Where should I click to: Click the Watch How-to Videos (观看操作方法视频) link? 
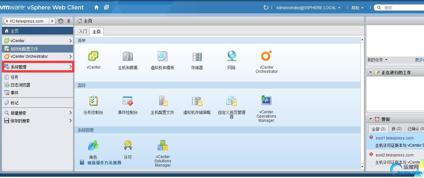(104, 162)
